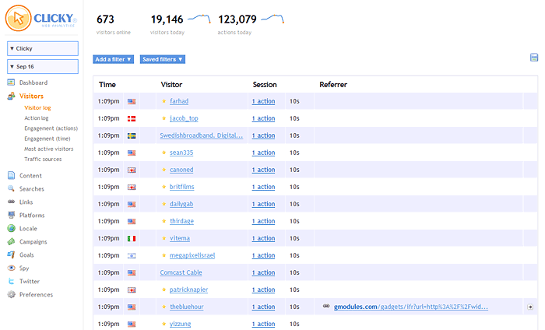The image size is (545, 330).
Task: Click the Locale globe icon
Action: click(11, 228)
